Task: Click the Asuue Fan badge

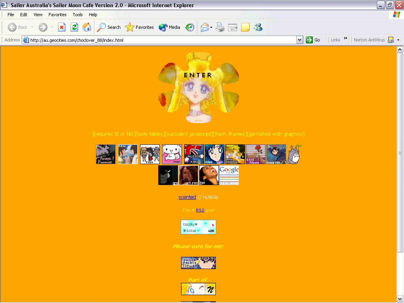Action: (x=276, y=154)
